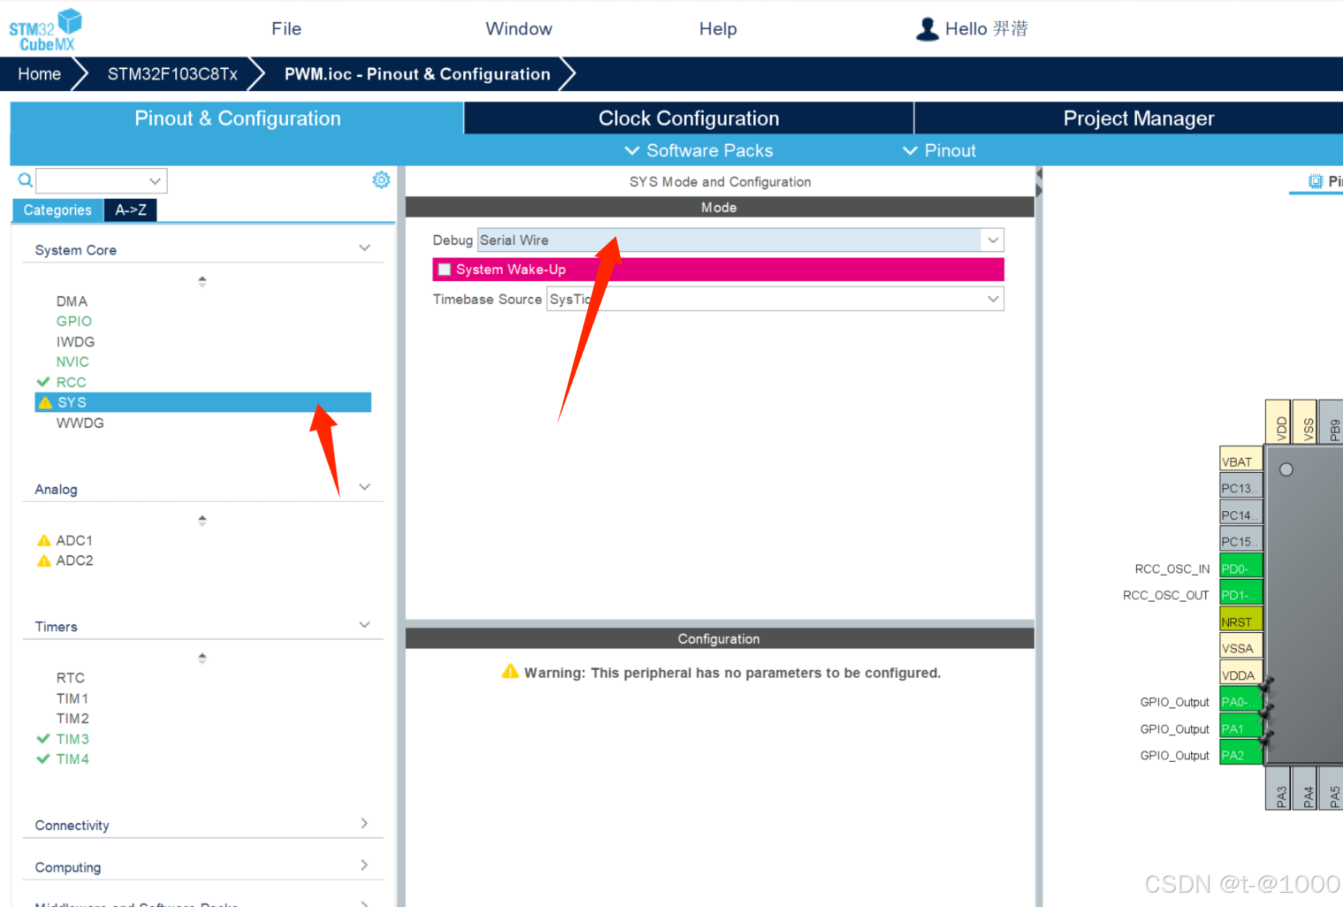The width and height of the screenshot is (1343, 907).
Task: Click the Pinout view chip icon
Action: click(1315, 182)
